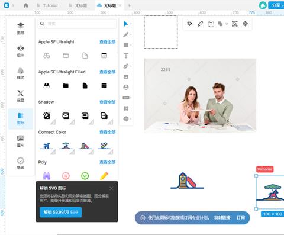Screen dimensions: 284x235
Task: Add a new document tab
Action: (x=129, y=5)
